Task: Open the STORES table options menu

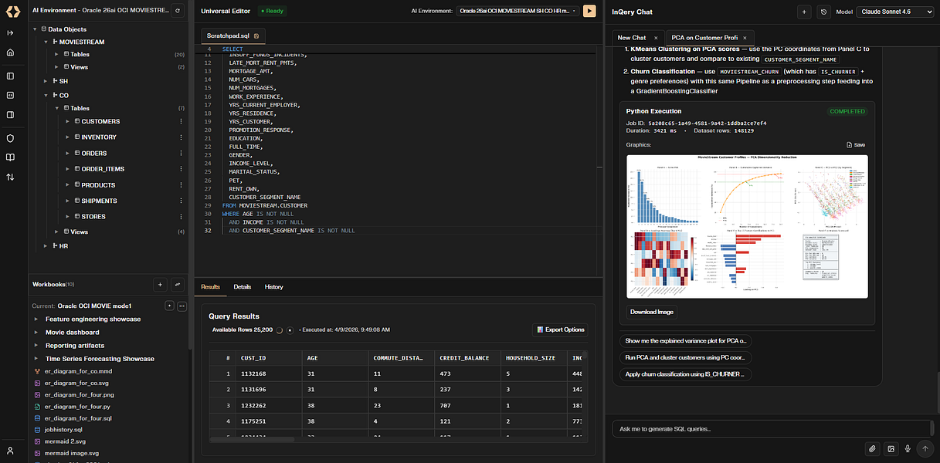Action: tap(182, 216)
